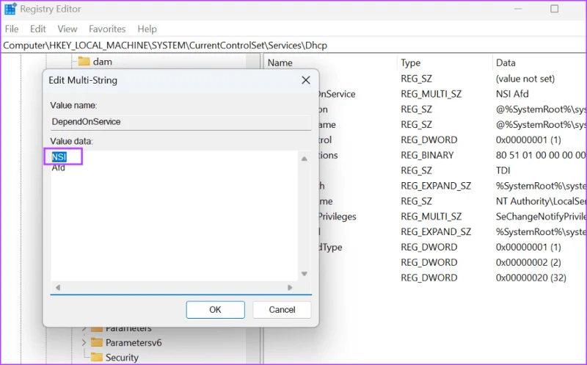
Task: Open the File menu
Action: coord(12,29)
